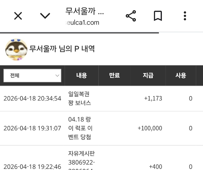The height and width of the screenshot is (170, 203).
Task: Open the 04.18 랑이 럭포 이벤트 당첨 entry
Action: (x=80, y=128)
